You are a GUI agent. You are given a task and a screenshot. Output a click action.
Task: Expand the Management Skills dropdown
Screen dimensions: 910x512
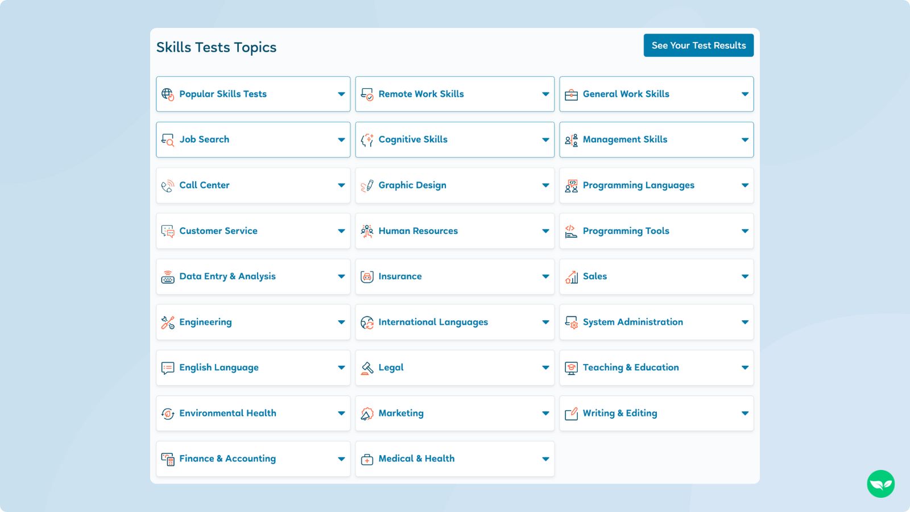pyautogui.click(x=745, y=139)
